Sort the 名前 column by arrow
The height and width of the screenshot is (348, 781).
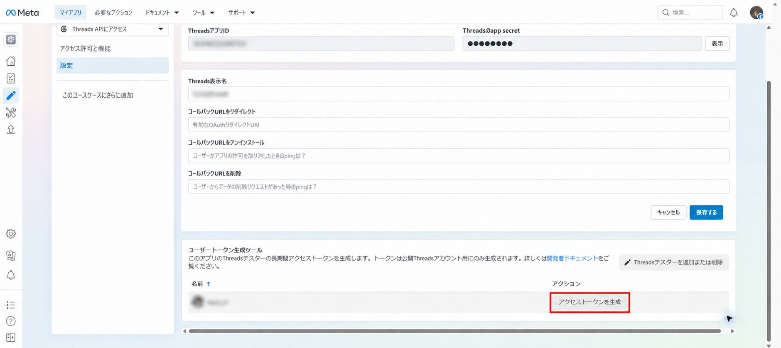click(x=209, y=284)
